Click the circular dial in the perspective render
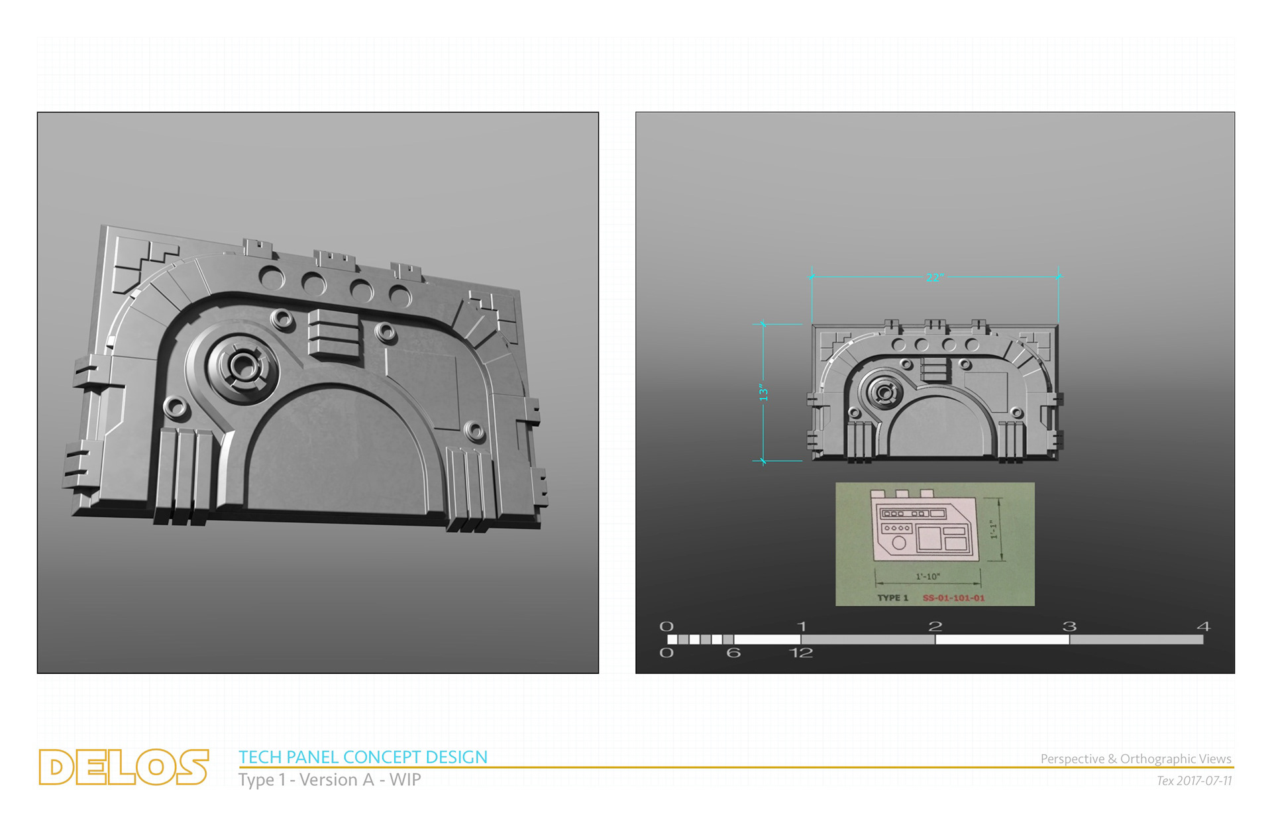This screenshot has height=823, width=1272. click(243, 366)
